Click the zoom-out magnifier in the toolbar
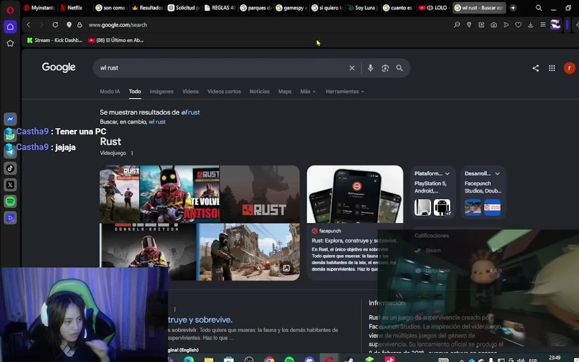The height and width of the screenshot is (362, 579). pos(457,25)
